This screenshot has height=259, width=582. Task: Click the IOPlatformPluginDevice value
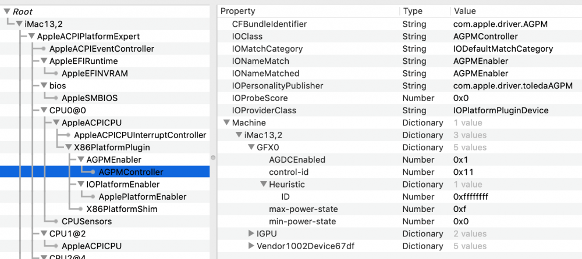coord(501,110)
